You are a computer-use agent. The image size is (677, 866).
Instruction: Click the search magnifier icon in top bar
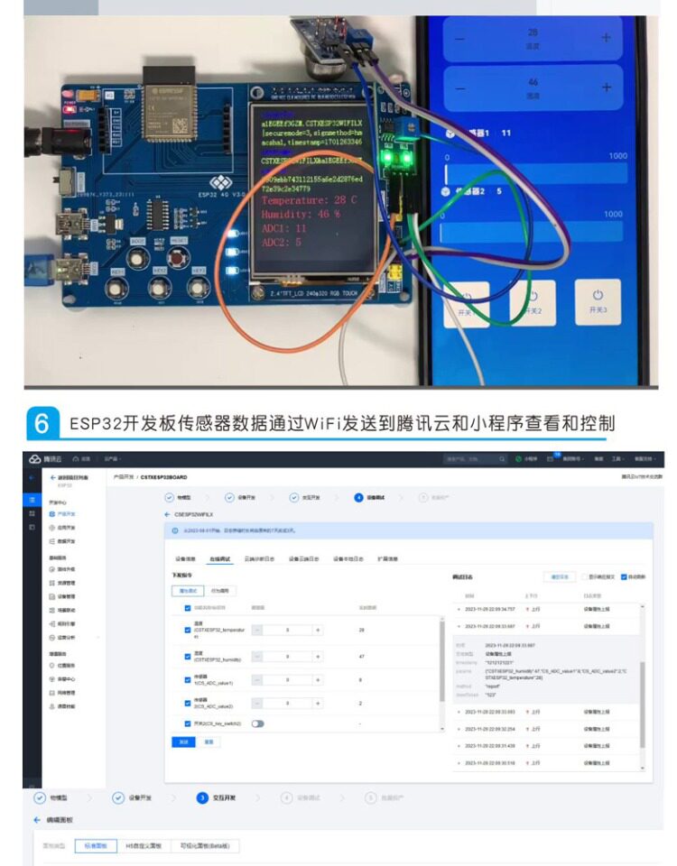(x=501, y=459)
